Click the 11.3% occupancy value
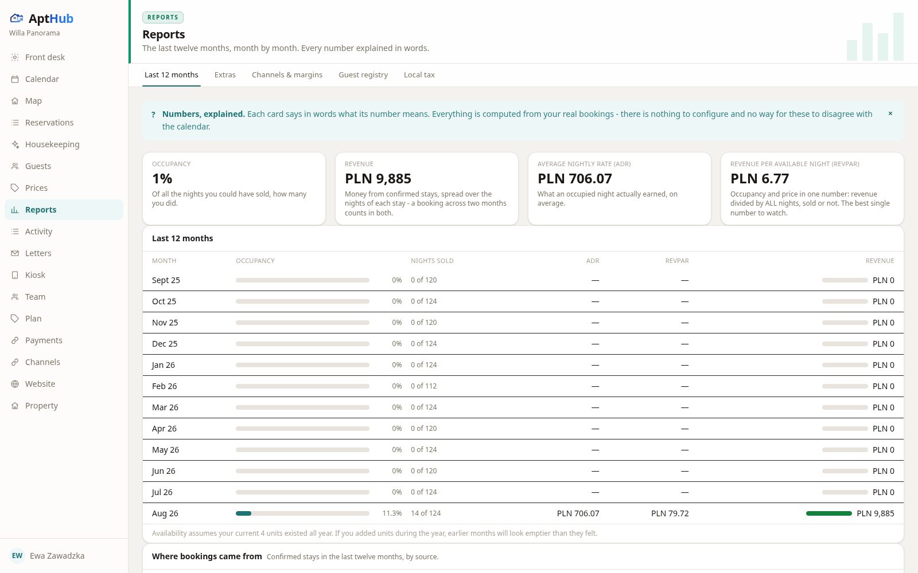Viewport: 918px width, 573px height. [x=392, y=513]
